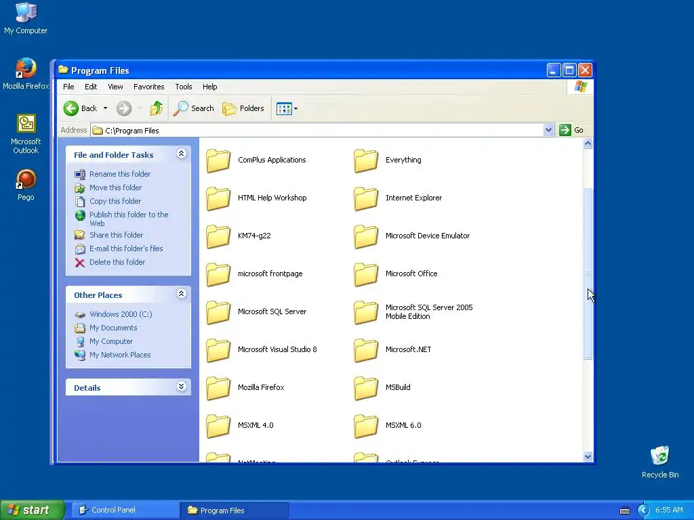Go to Windows 2000 (C:) drive

coord(121,314)
